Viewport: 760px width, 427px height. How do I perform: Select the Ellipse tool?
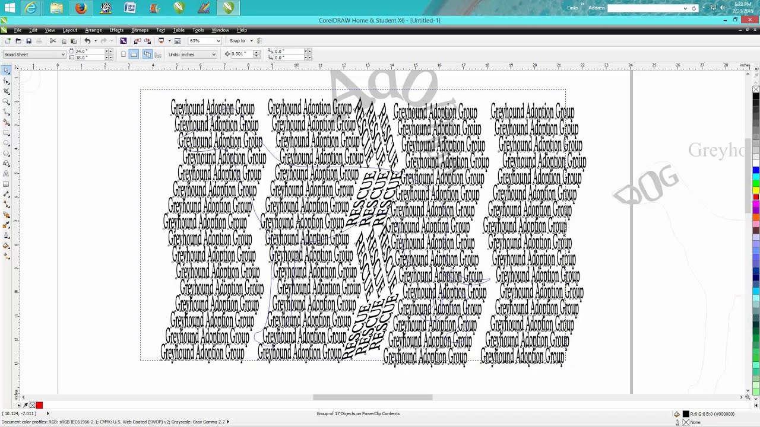point(7,142)
